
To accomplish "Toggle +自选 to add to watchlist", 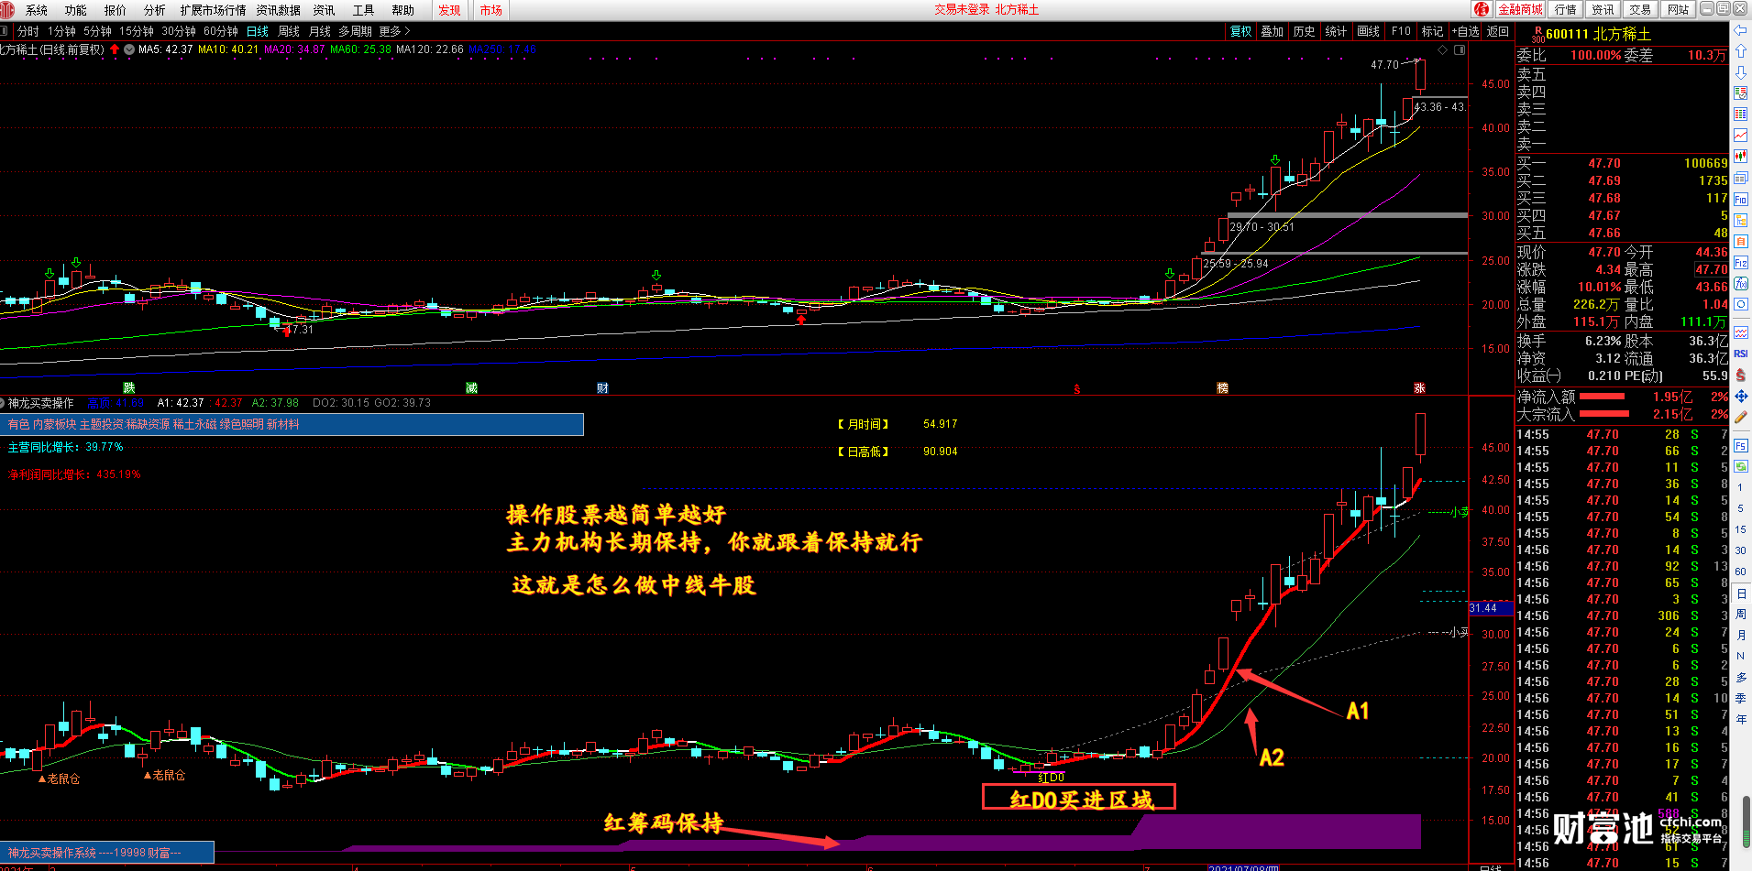I will (x=1465, y=31).
